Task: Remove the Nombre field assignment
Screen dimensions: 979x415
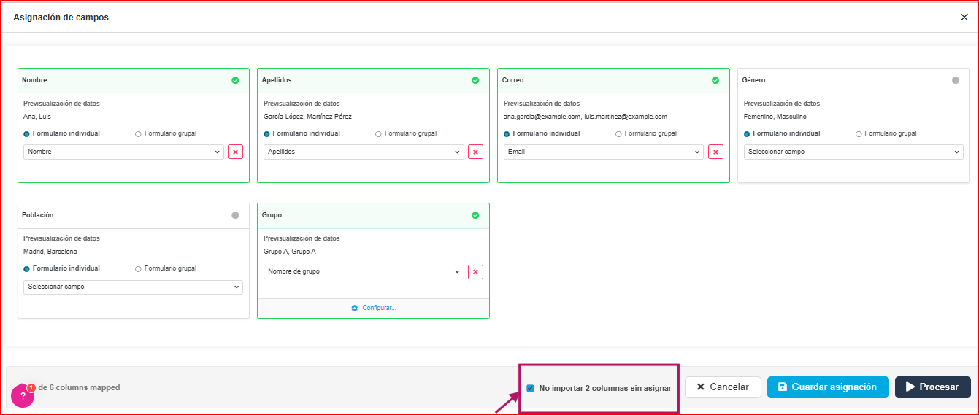Action: (x=235, y=152)
